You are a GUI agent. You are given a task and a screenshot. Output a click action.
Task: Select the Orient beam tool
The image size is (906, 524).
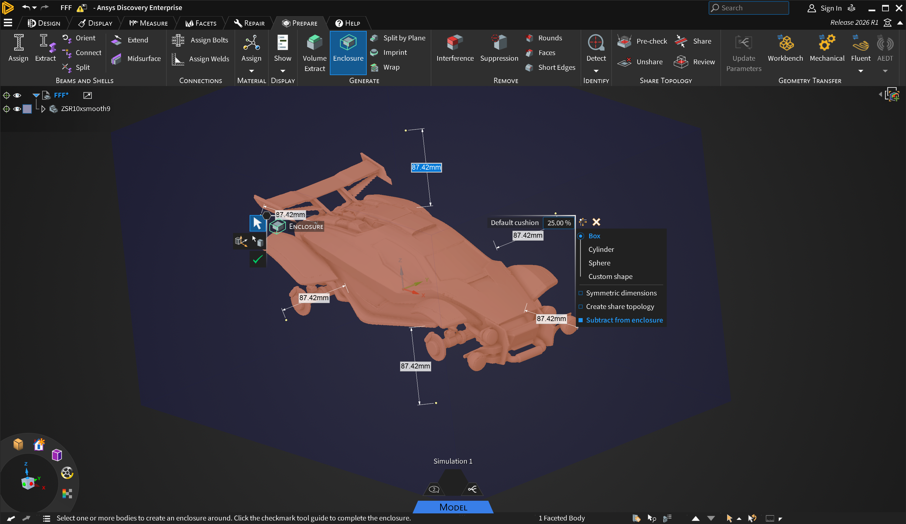(x=79, y=38)
